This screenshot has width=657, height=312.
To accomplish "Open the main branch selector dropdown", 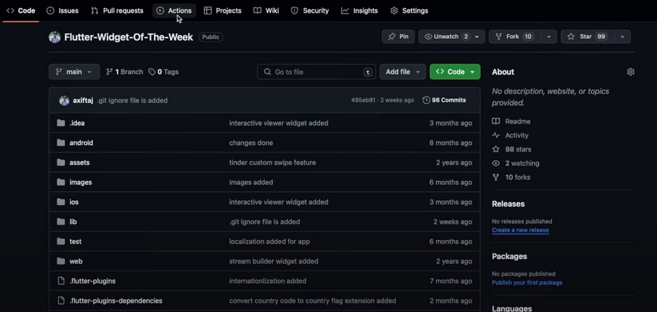I will 74,72.
